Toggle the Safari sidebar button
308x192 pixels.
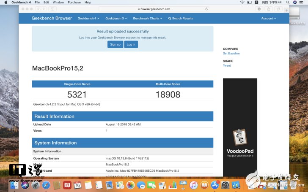pyautogui.click(x=52, y=8)
